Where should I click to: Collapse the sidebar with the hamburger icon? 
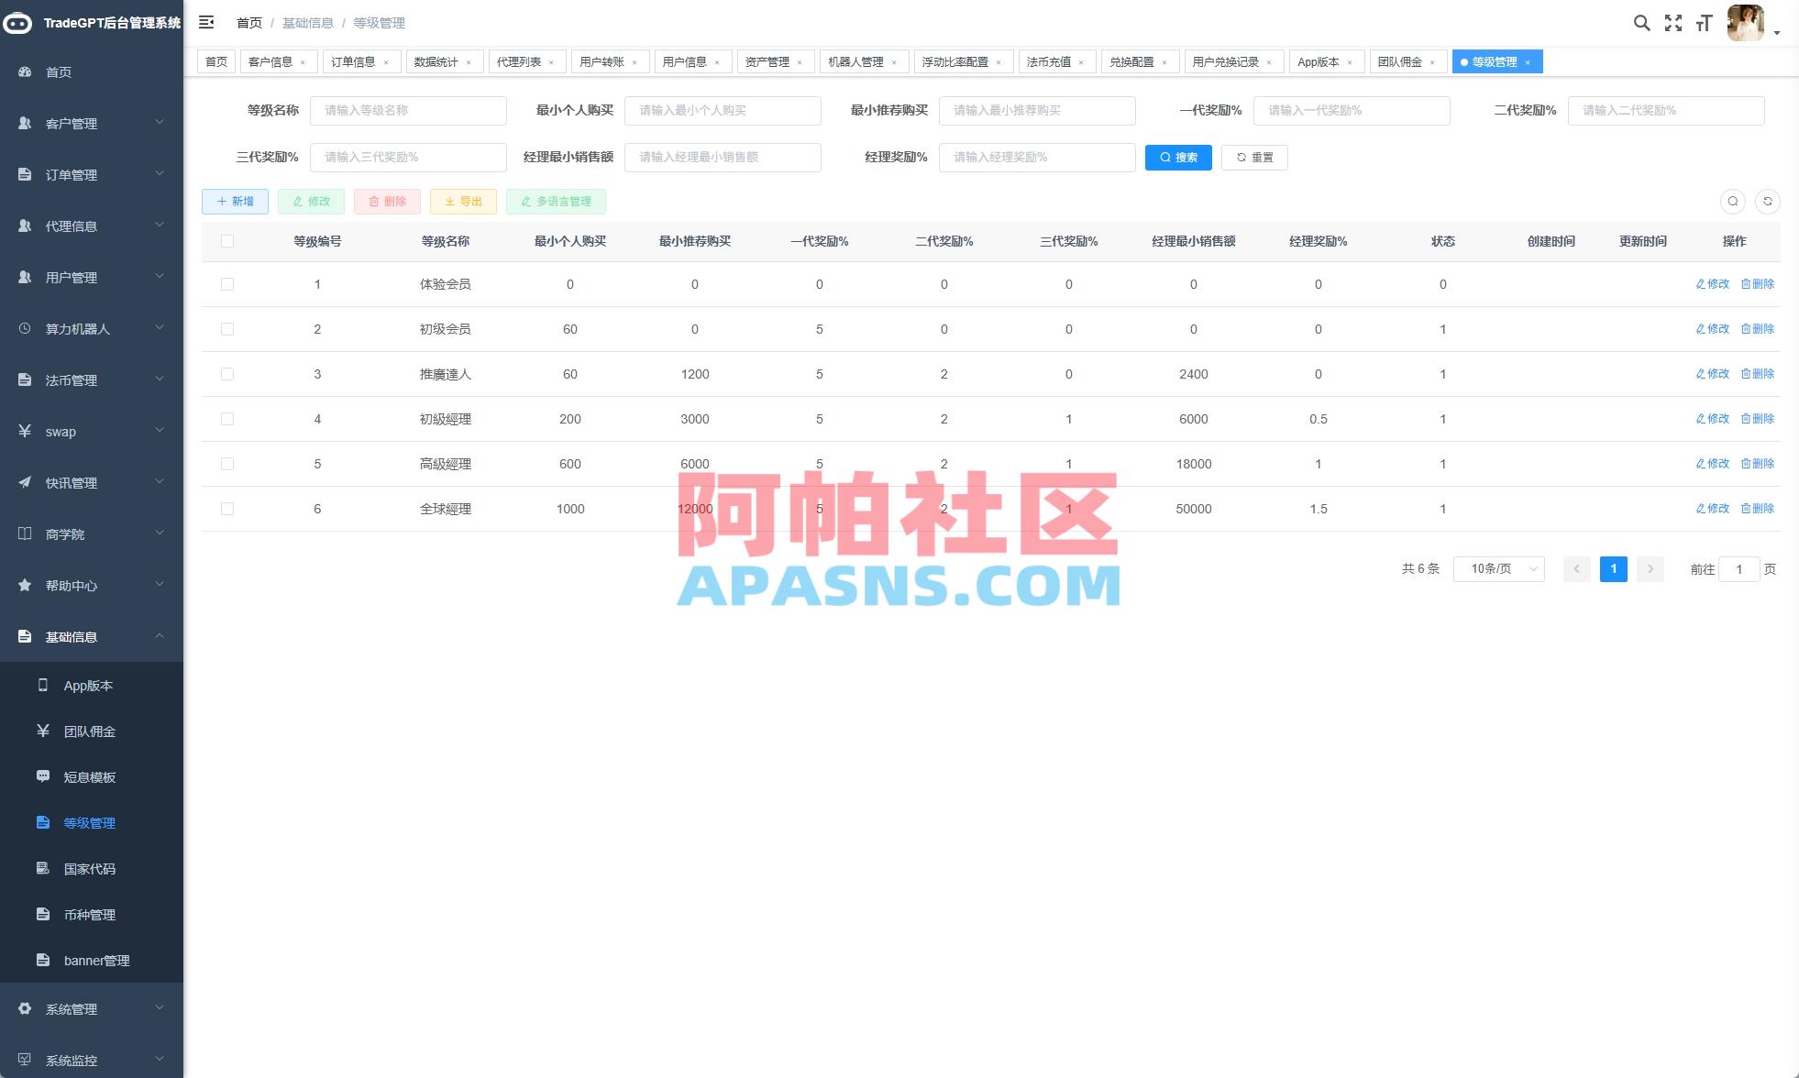click(x=205, y=21)
